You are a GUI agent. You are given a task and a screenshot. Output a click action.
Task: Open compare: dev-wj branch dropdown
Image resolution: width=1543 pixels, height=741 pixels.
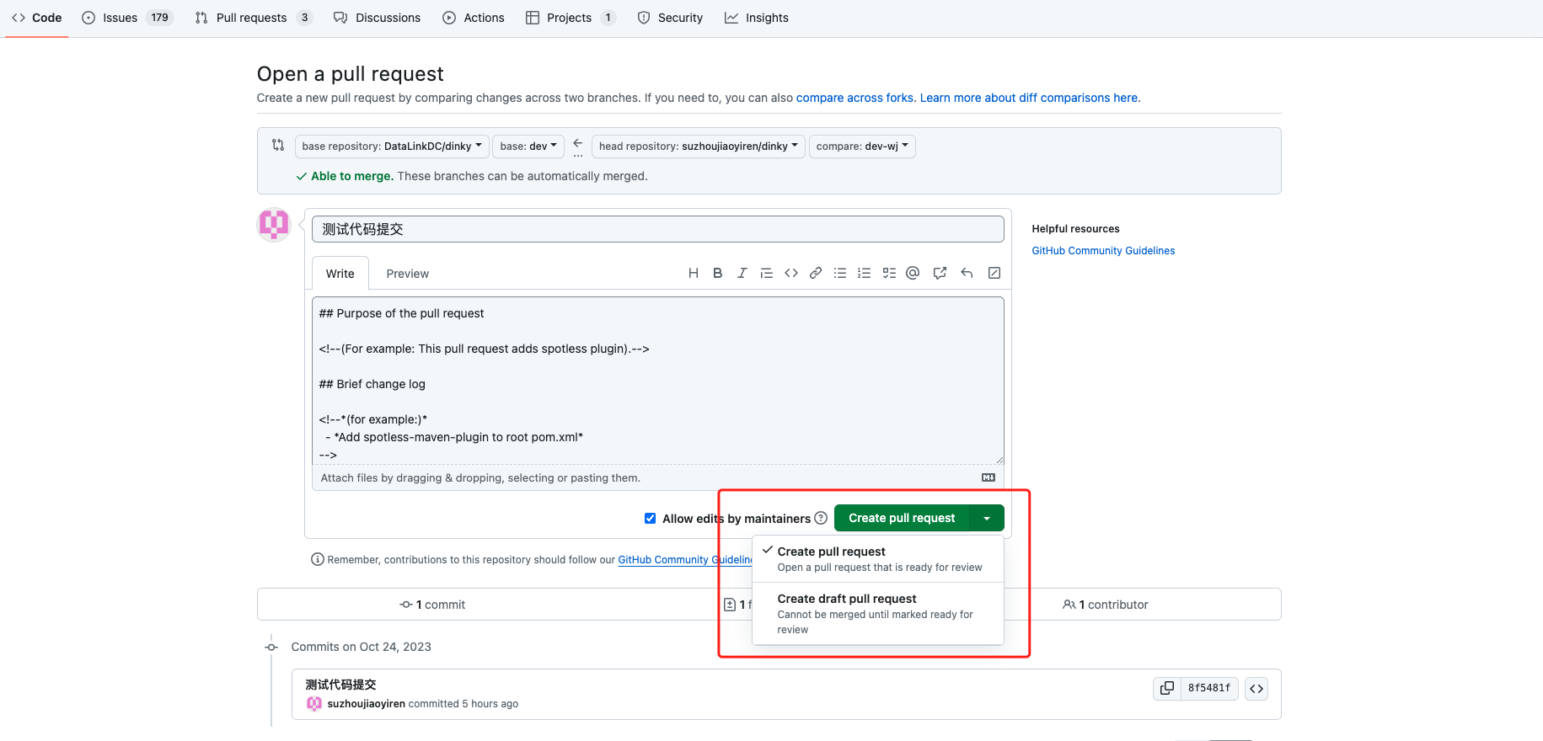tap(862, 146)
